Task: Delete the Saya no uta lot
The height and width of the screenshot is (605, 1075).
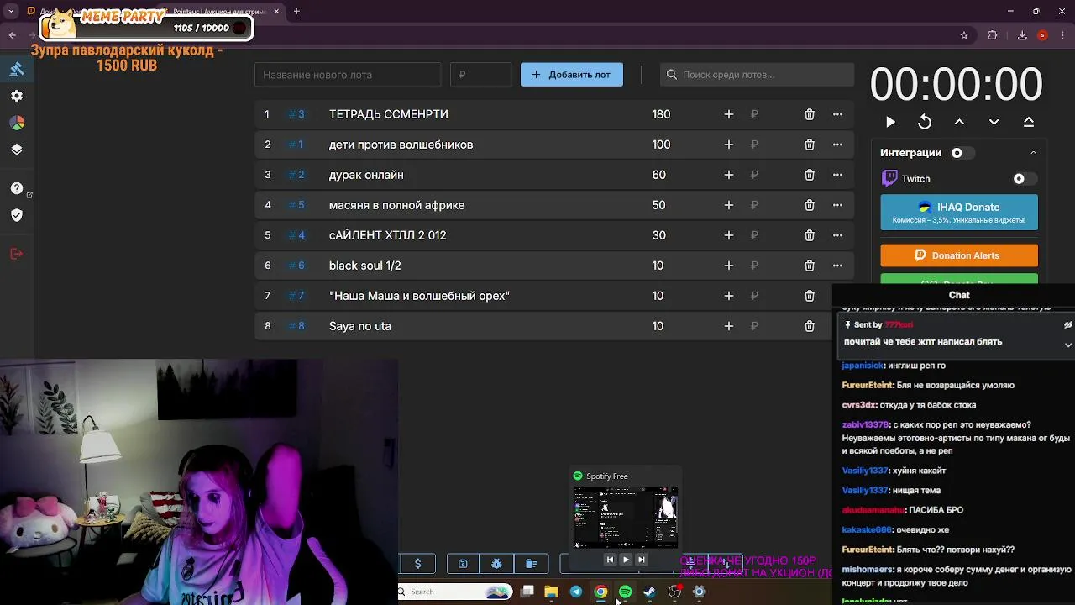Action: tap(810, 326)
